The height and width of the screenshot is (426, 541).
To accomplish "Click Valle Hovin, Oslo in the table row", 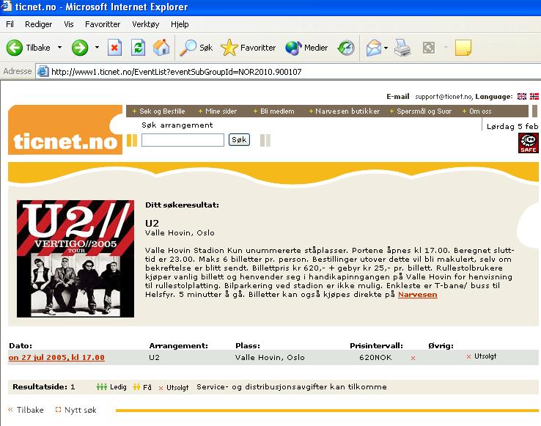I will [x=270, y=357].
